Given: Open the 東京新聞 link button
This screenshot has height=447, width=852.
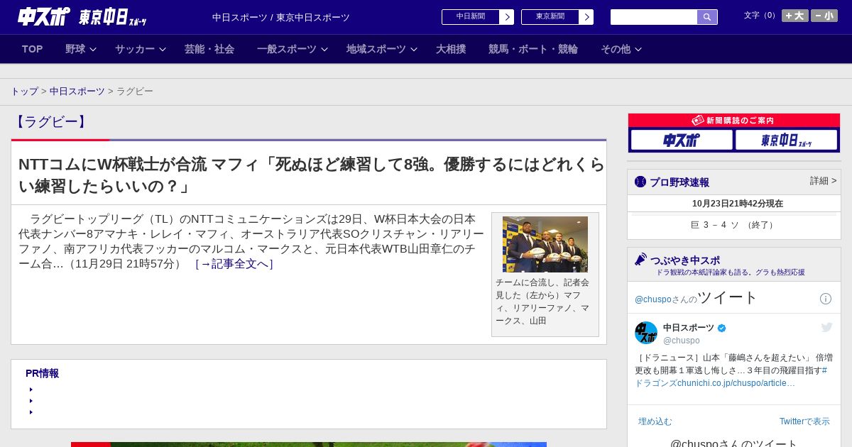Looking at the screenshot, I should pos(550,17).
